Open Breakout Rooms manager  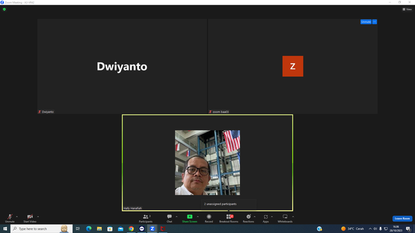(x=229, y=218)
